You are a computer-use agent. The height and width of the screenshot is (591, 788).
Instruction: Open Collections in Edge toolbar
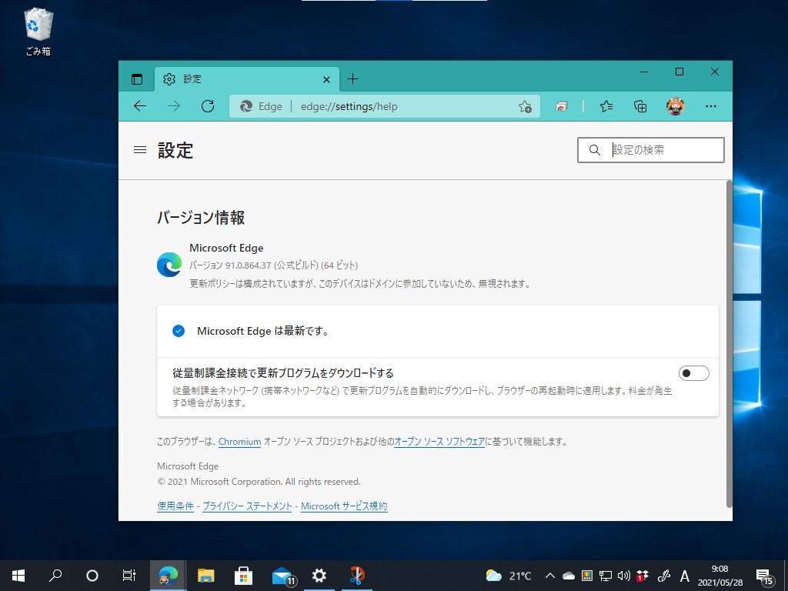pyautogui.click(x=639, y=106)
